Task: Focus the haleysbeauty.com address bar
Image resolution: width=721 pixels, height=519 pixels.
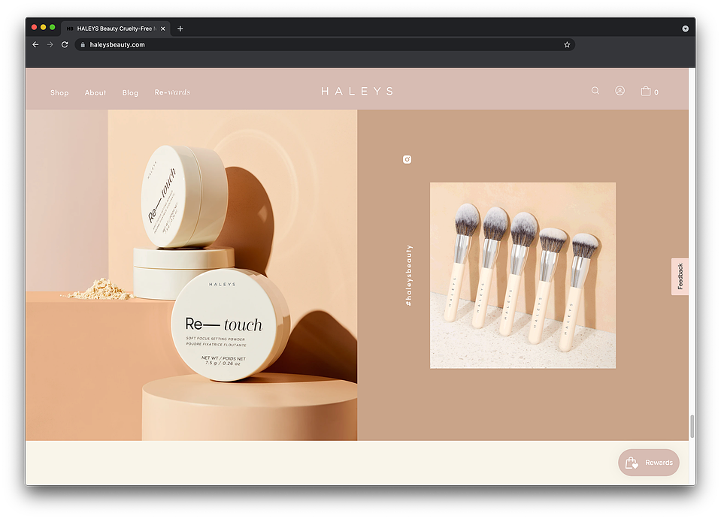Action: (x=325, y=44)
